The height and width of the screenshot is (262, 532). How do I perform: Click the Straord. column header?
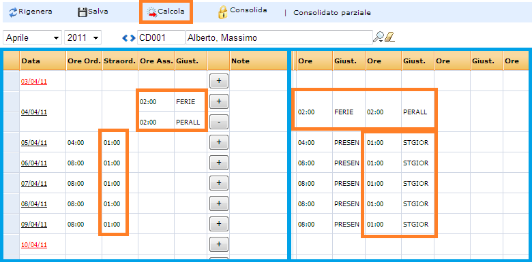(x=120, y=61)
